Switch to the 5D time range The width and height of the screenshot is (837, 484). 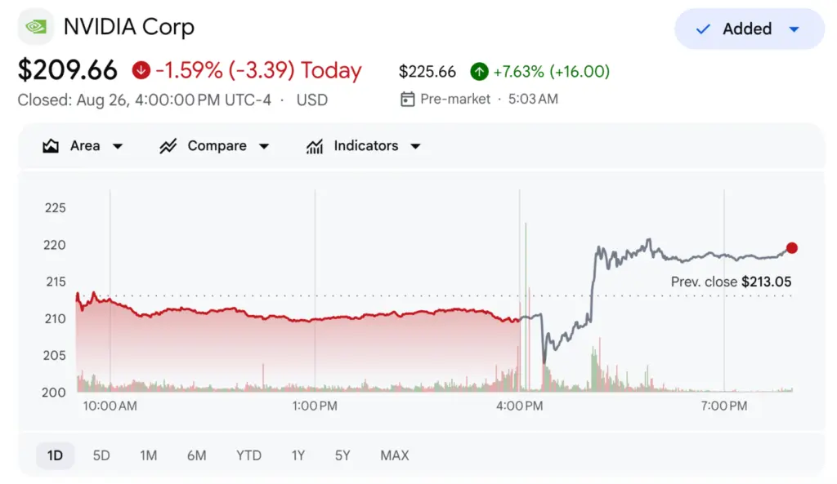101,455
